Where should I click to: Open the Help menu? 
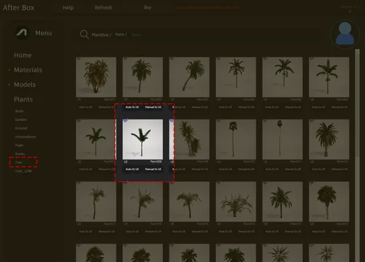pos(68,8)
